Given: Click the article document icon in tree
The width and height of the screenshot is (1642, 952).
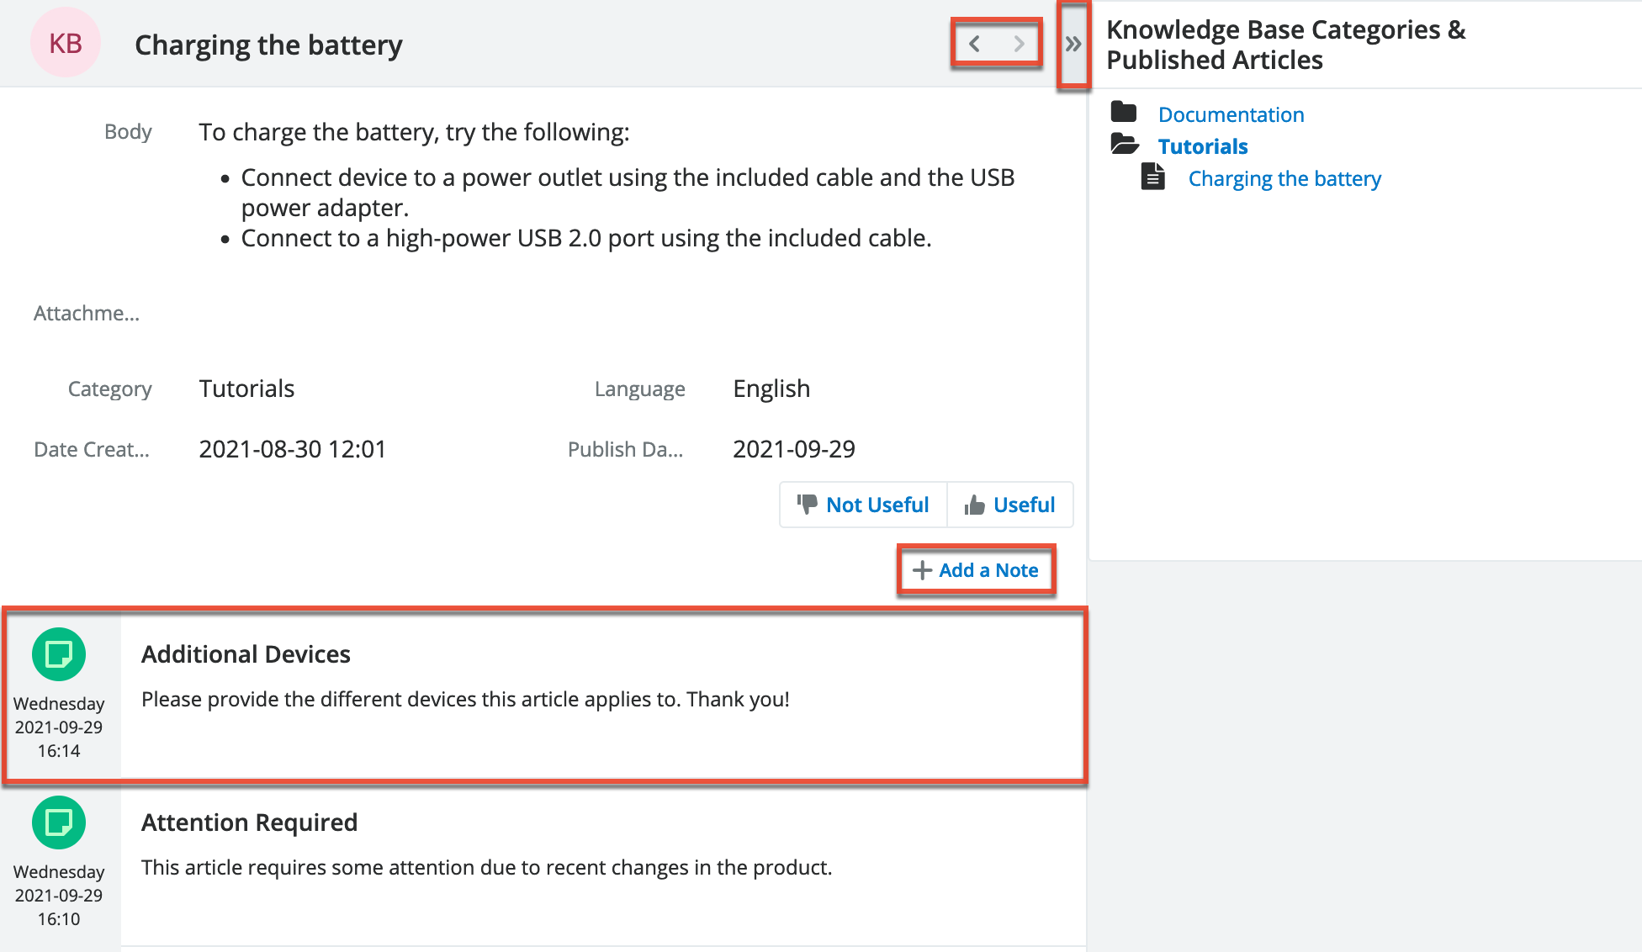Looking at the screenshot, I should pos(1152,177).
